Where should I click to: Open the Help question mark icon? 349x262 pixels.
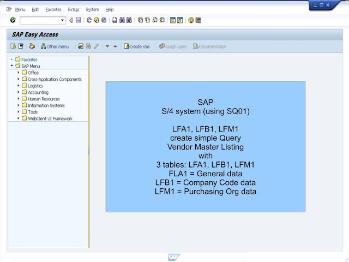[191, 20]
